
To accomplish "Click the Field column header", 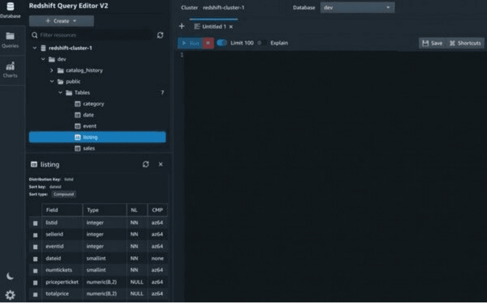I will (62, 210).
